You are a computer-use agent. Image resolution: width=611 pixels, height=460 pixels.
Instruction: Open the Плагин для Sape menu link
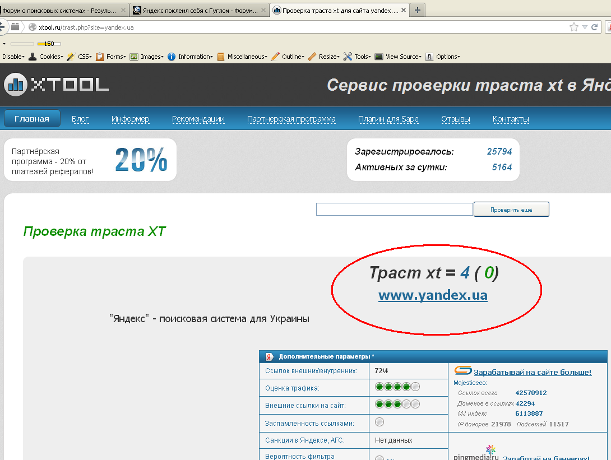(388, 119)
